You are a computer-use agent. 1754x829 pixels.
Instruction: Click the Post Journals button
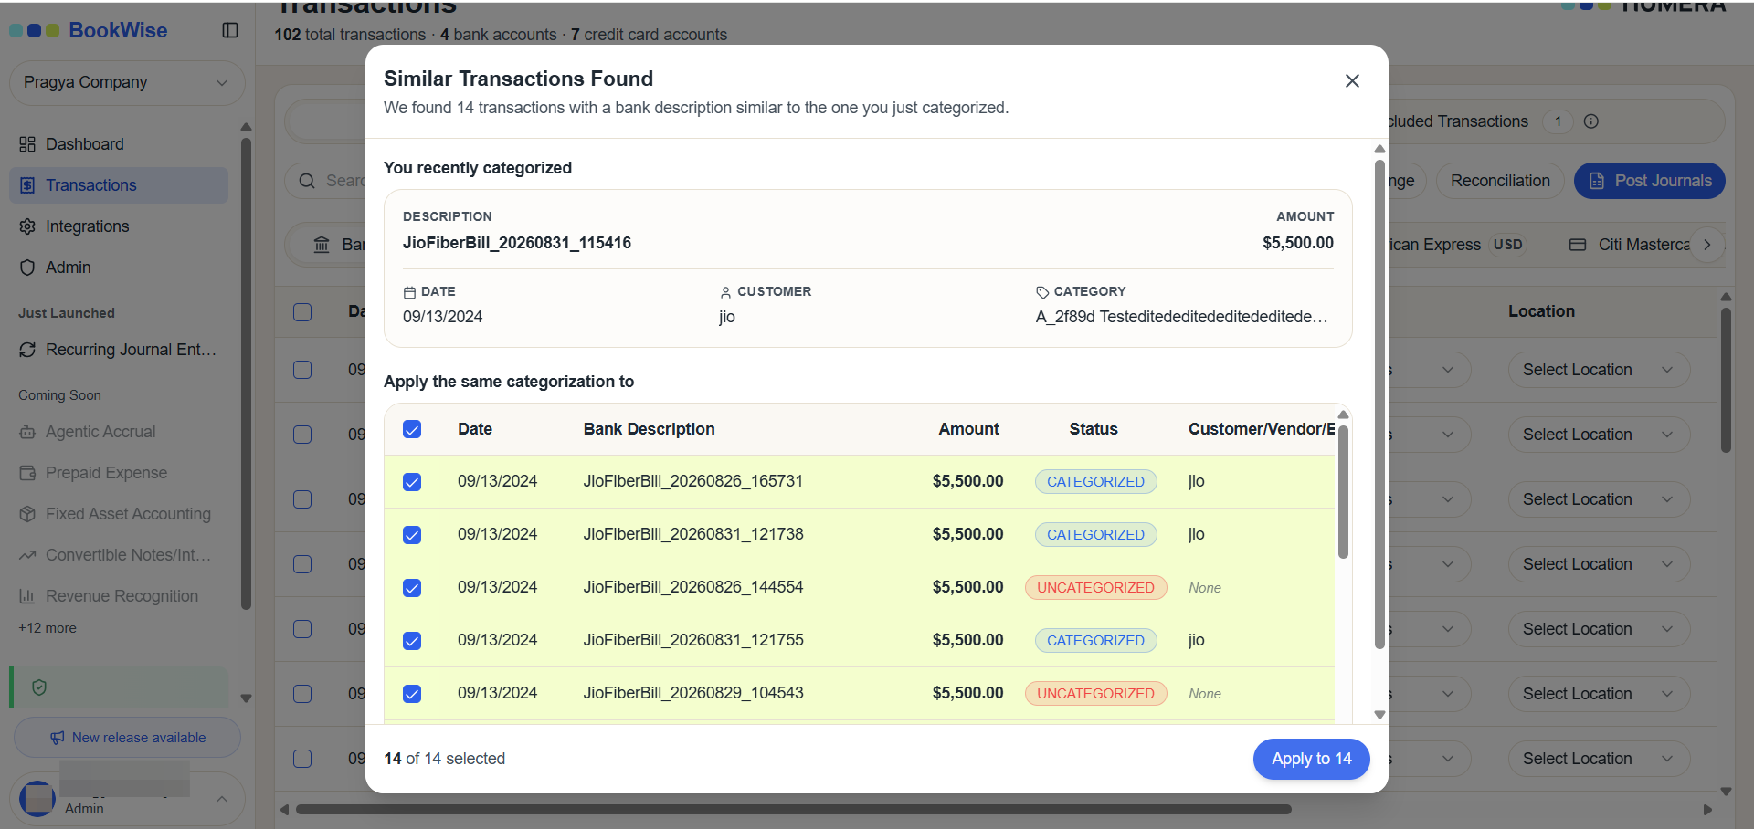click(1649, 181)
